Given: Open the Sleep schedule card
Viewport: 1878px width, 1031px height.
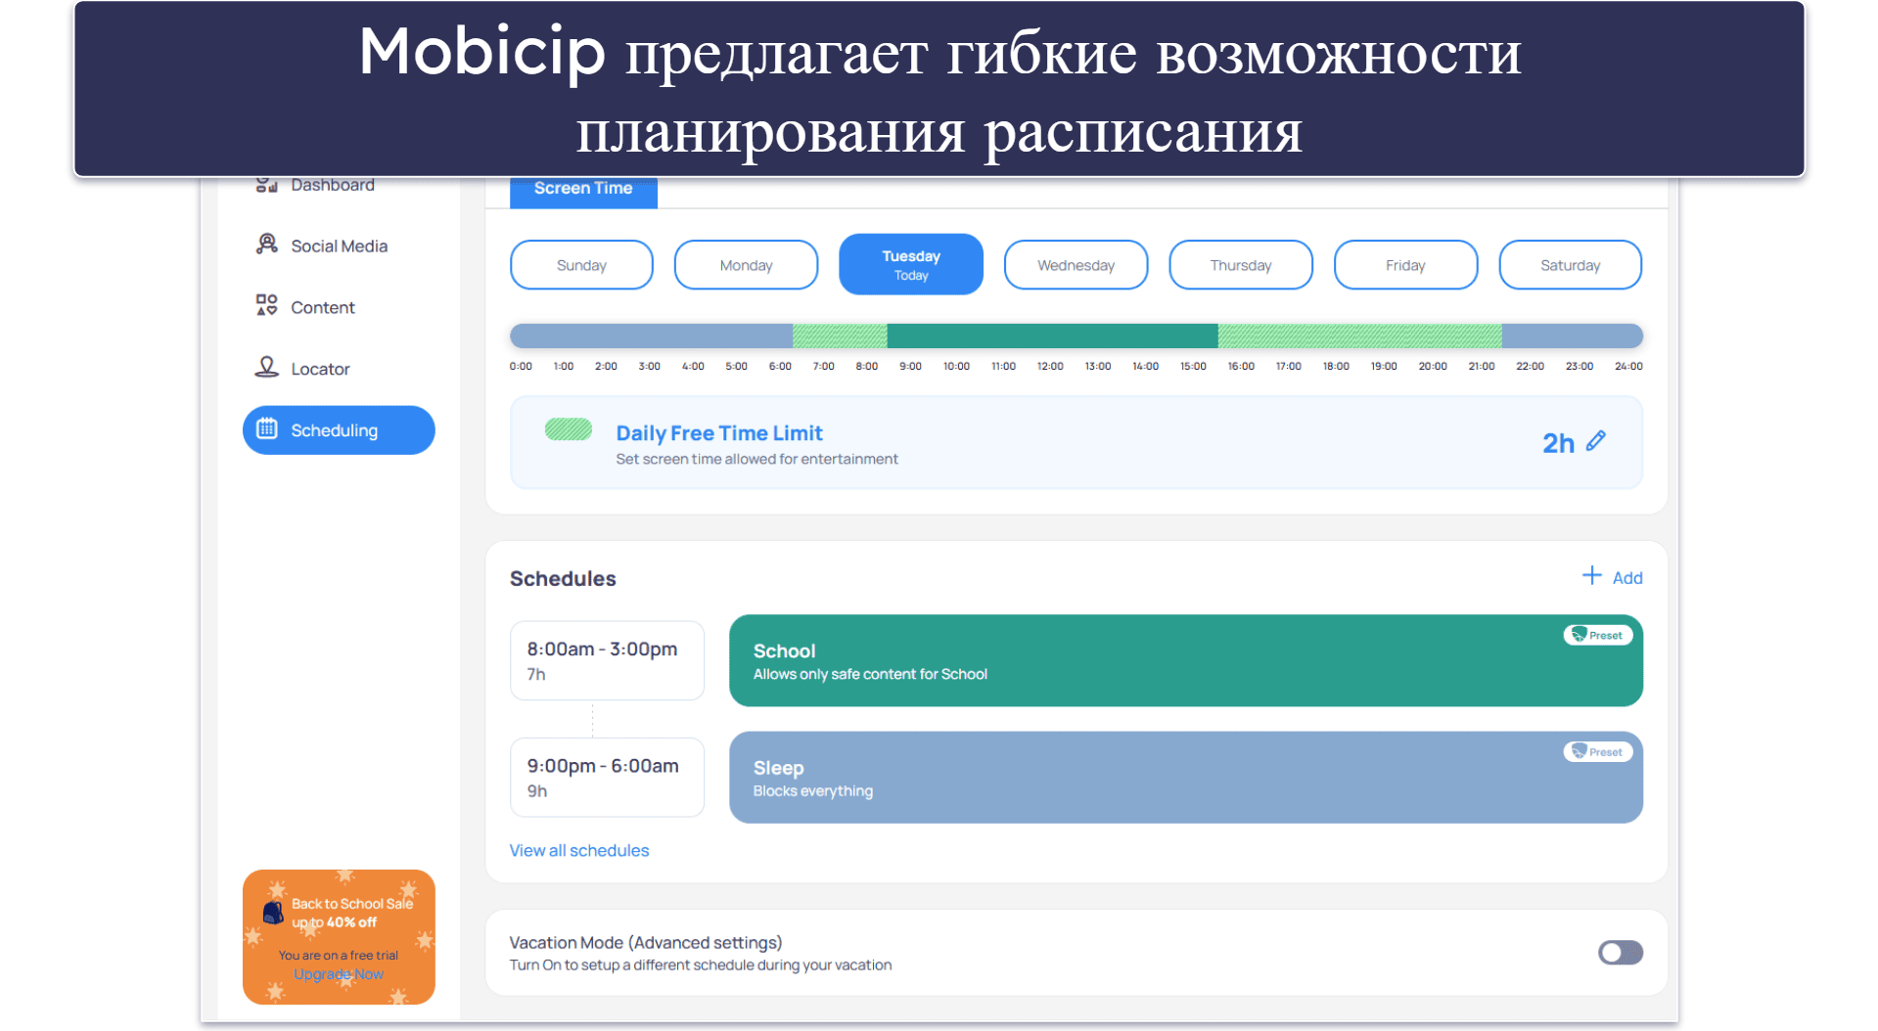Looking at the screenshot, I should 1185,777.
